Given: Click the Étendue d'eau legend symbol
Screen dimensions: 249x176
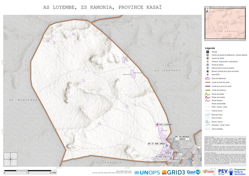Looking at the screenshot, I should 207,114.
